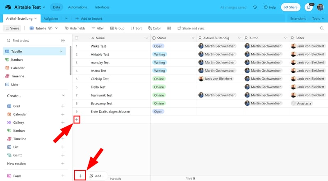Open the Color options
This screenshot has width=328, height=181.
coord(155,28)
